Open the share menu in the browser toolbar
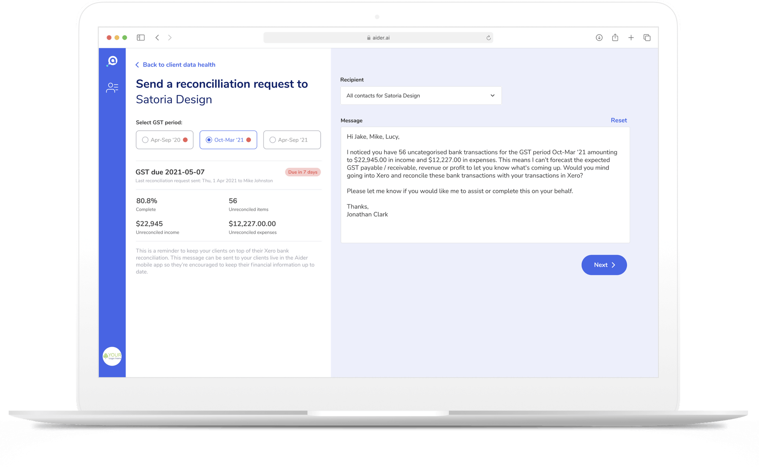The height and width of the screenshot is (467, 759). tap(615, 38)
